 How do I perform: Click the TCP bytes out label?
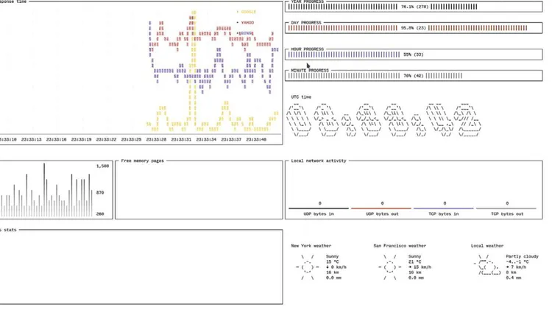507,214
